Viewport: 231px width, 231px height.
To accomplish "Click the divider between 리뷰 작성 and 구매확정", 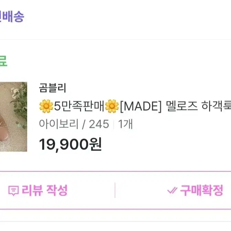I will click(x=115, y=190).
